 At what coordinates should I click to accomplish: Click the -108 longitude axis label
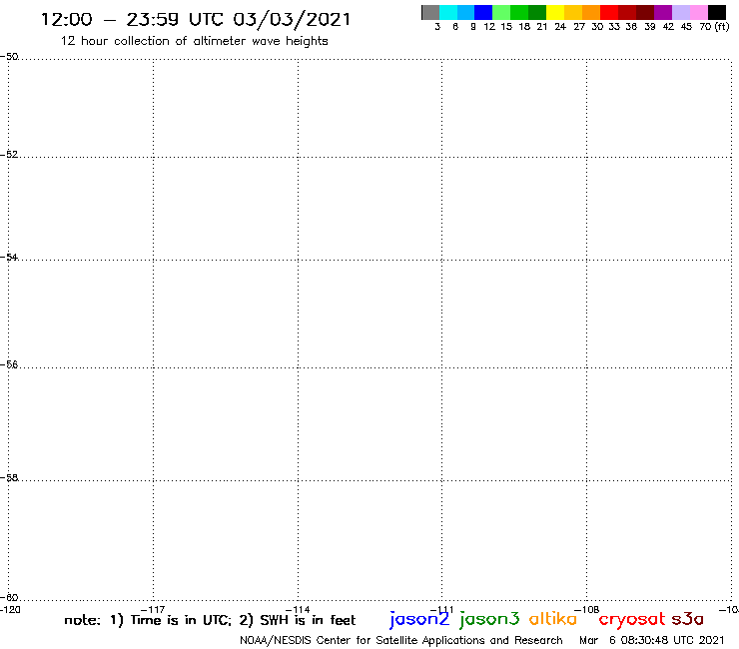click(587, 609)
